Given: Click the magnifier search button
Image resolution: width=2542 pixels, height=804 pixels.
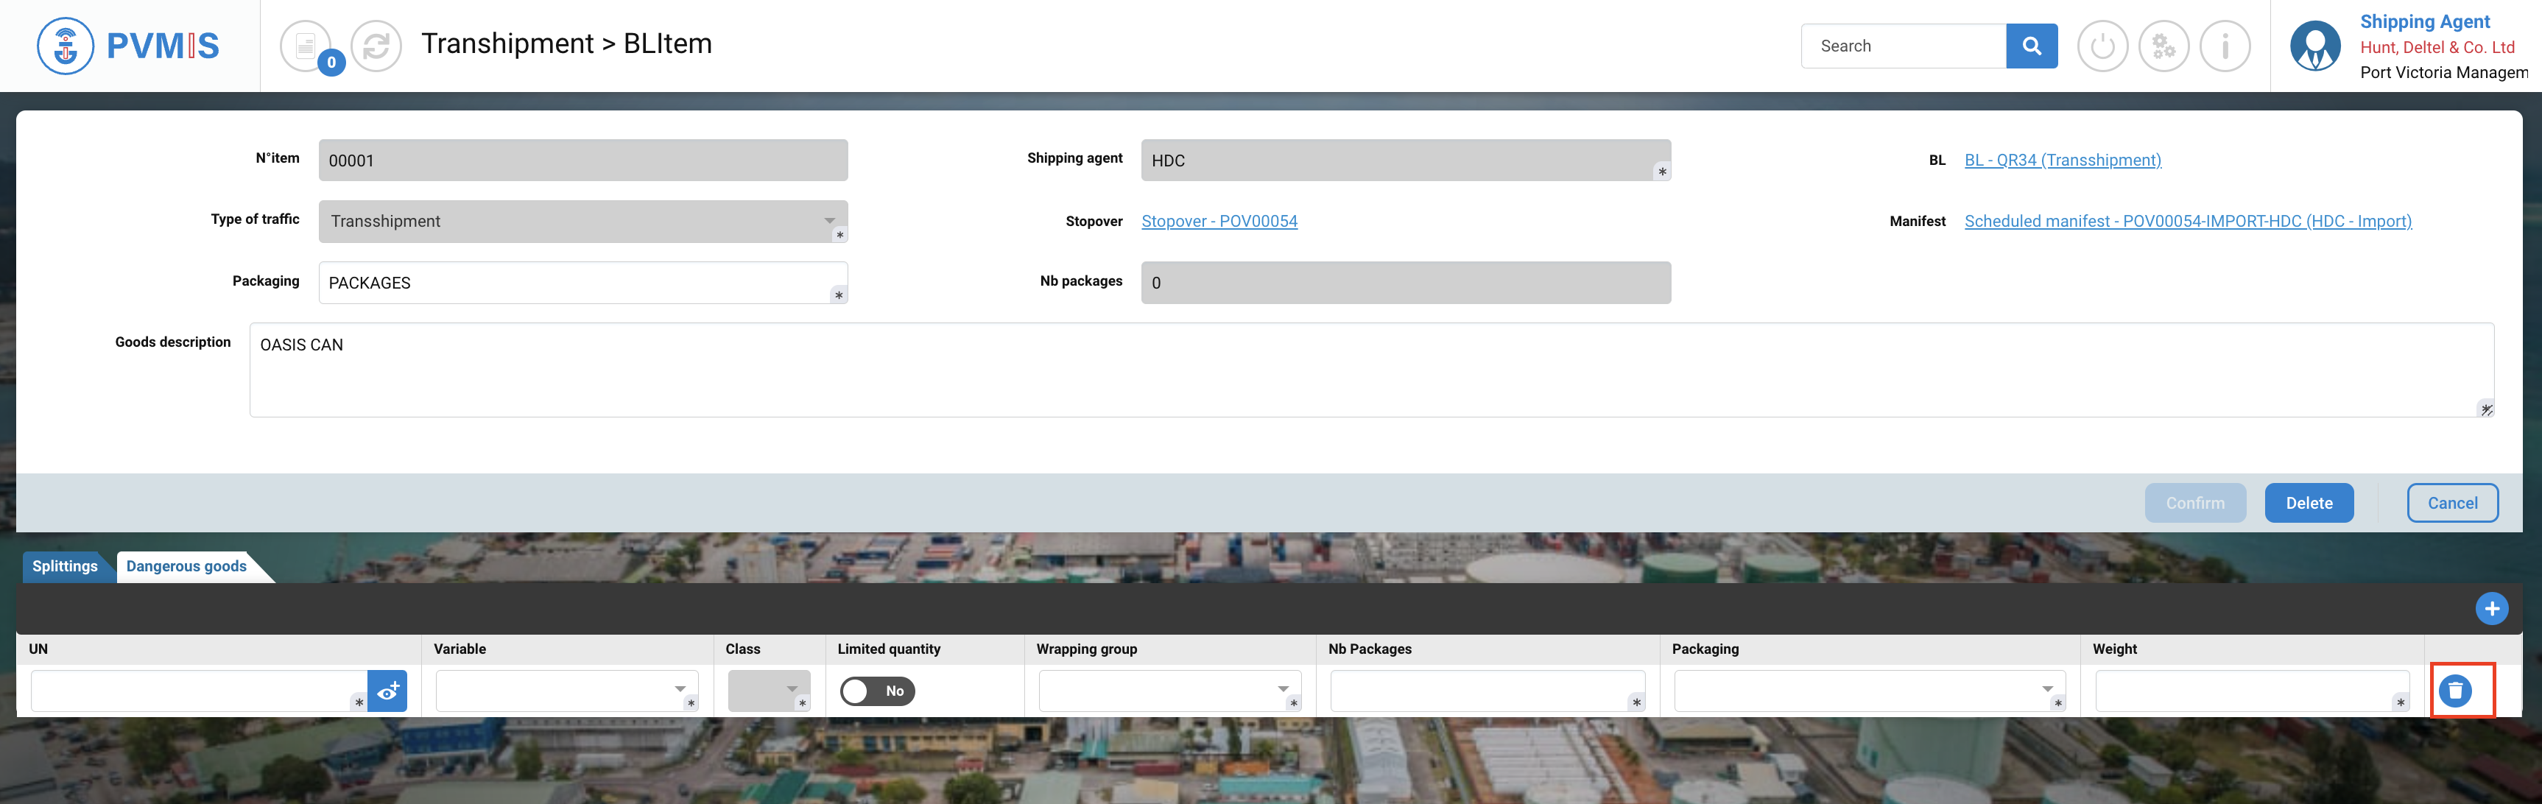Looking at the screenshot, I should pyautogui.click(x=2031, y=46).
